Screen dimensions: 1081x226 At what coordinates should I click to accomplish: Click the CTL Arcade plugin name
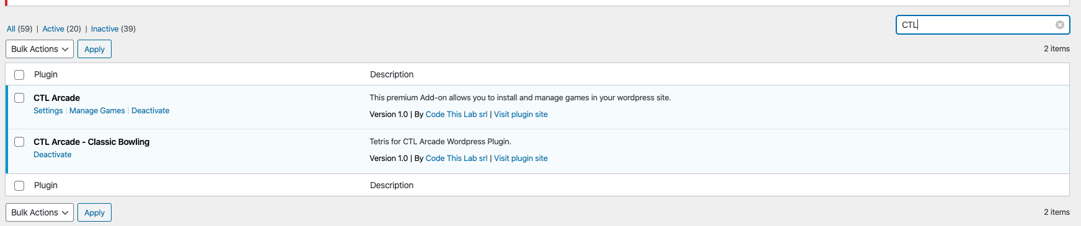[x=56, y=98]
